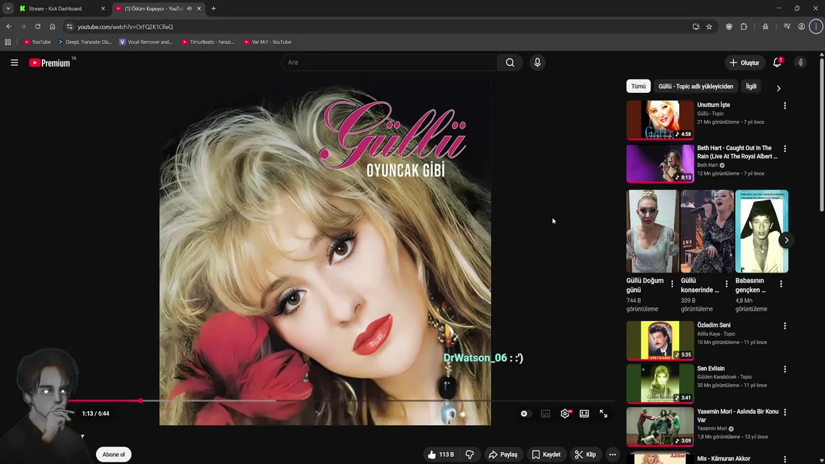This screenshot has height=464, width=825.
Task: Open DeepL Translate bookmark
Action: coord(84,42)
